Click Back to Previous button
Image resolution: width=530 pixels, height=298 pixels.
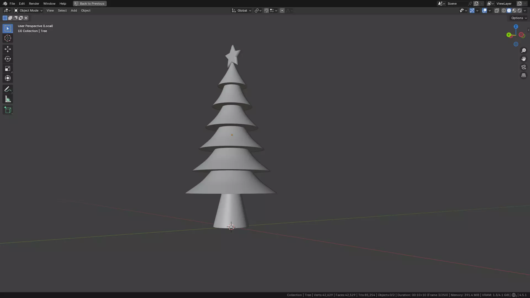point(90,4)
